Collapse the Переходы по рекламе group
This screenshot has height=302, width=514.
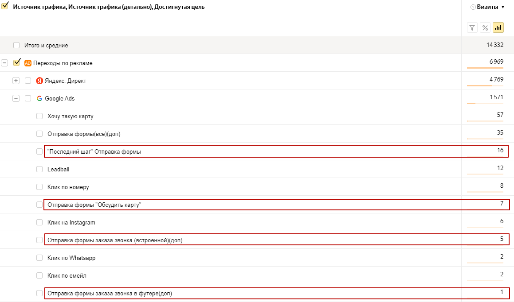coord(4,63)
